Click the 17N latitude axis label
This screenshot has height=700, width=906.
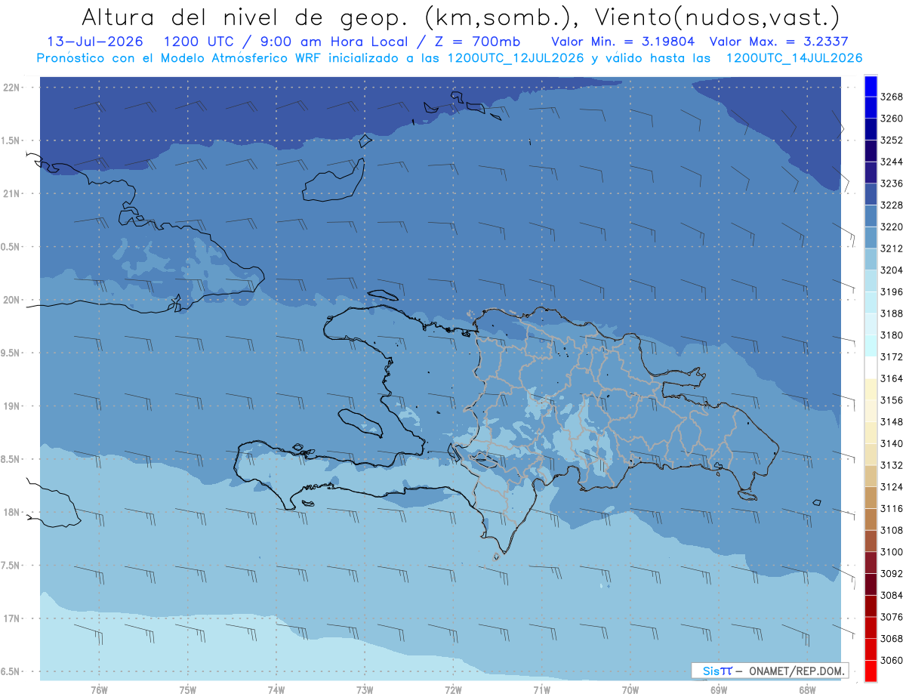tap(12, 618)
